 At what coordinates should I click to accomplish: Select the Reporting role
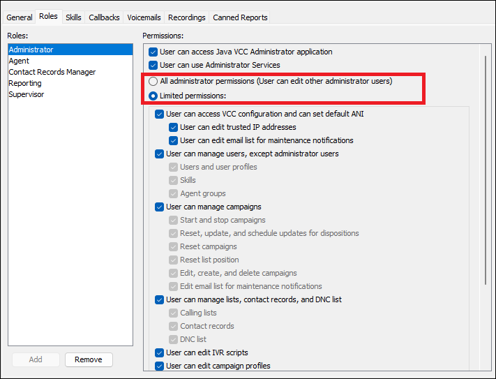(70, 83)
